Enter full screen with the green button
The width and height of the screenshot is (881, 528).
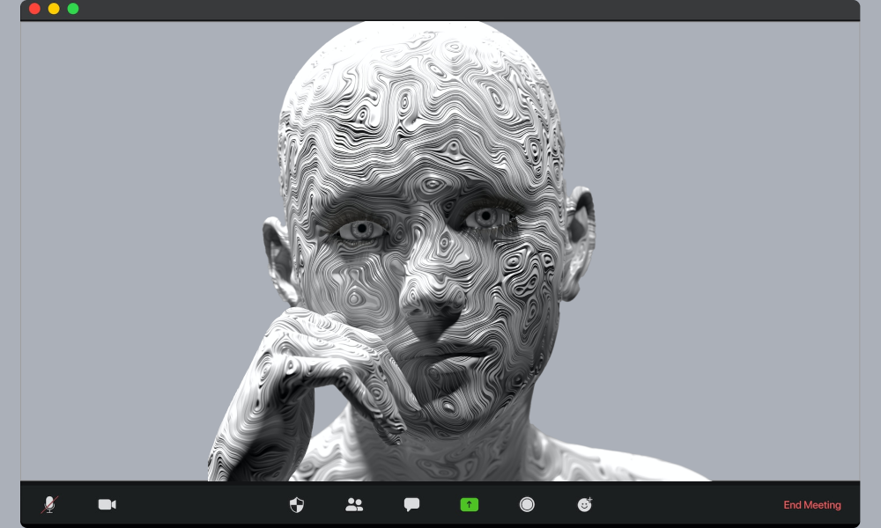(x=73, y=9)
